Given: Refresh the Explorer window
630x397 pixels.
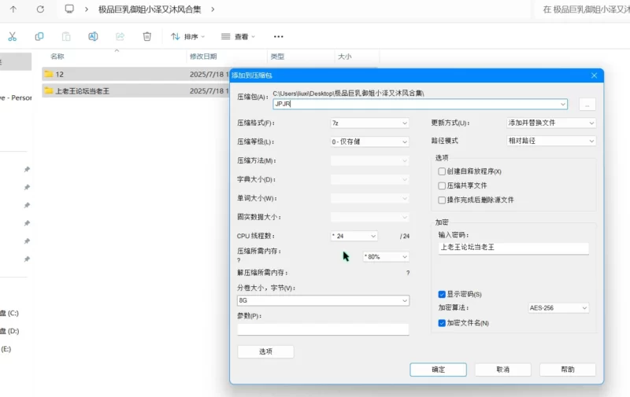Looking at the screenshot, I should point(40,9).
